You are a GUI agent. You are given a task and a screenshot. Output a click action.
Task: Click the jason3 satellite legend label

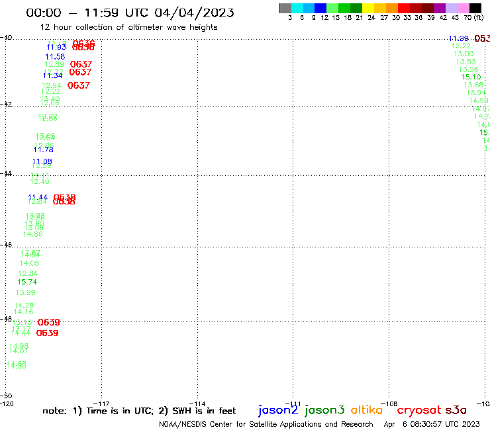point(324,410)
